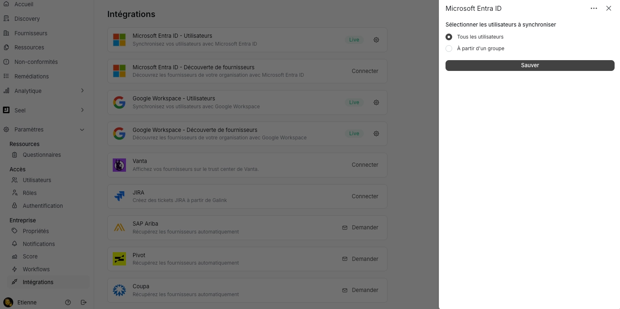This screenshot has height=309, width=620.
Task: Expand the Seel sidebar chevron
Action: pos(82,110)
